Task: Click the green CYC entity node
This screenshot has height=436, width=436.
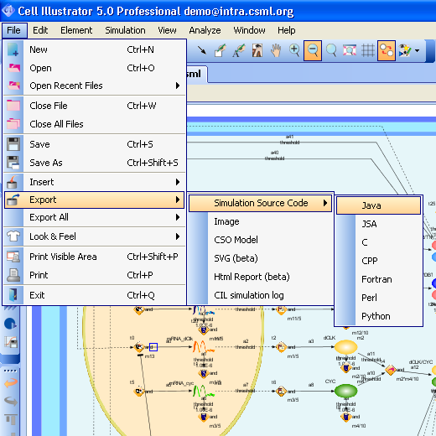Action: 346,391
